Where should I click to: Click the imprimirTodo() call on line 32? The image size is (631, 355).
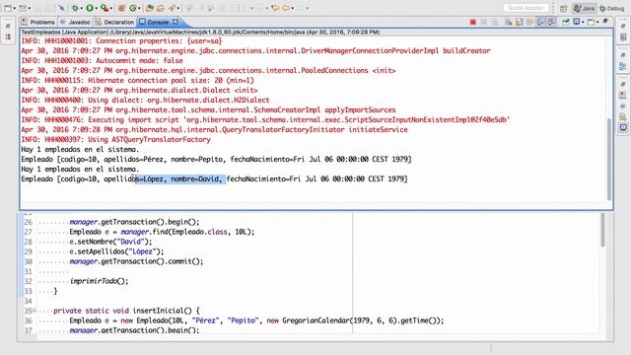99,281
